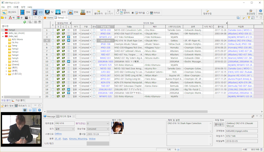The image size is (264, 152).
Task: Select the 갤러리 gallery view radio button
Action: (118, 13)
